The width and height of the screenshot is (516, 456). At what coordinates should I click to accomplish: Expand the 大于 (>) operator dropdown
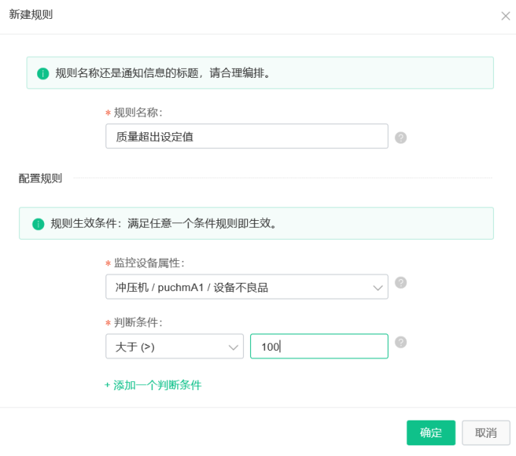coord(174,346)
